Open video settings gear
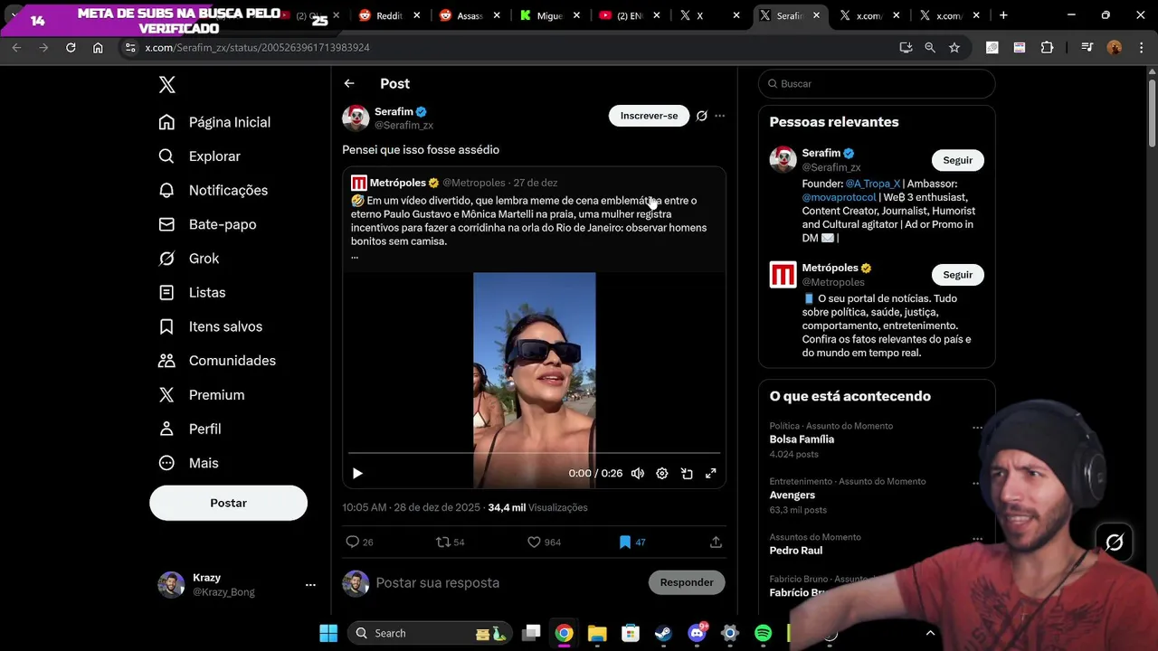Screen dimensions: 1158x651 662,473
